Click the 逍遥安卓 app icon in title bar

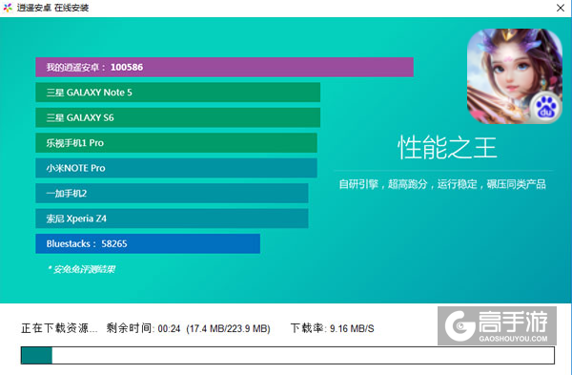(x=8, y=8)
